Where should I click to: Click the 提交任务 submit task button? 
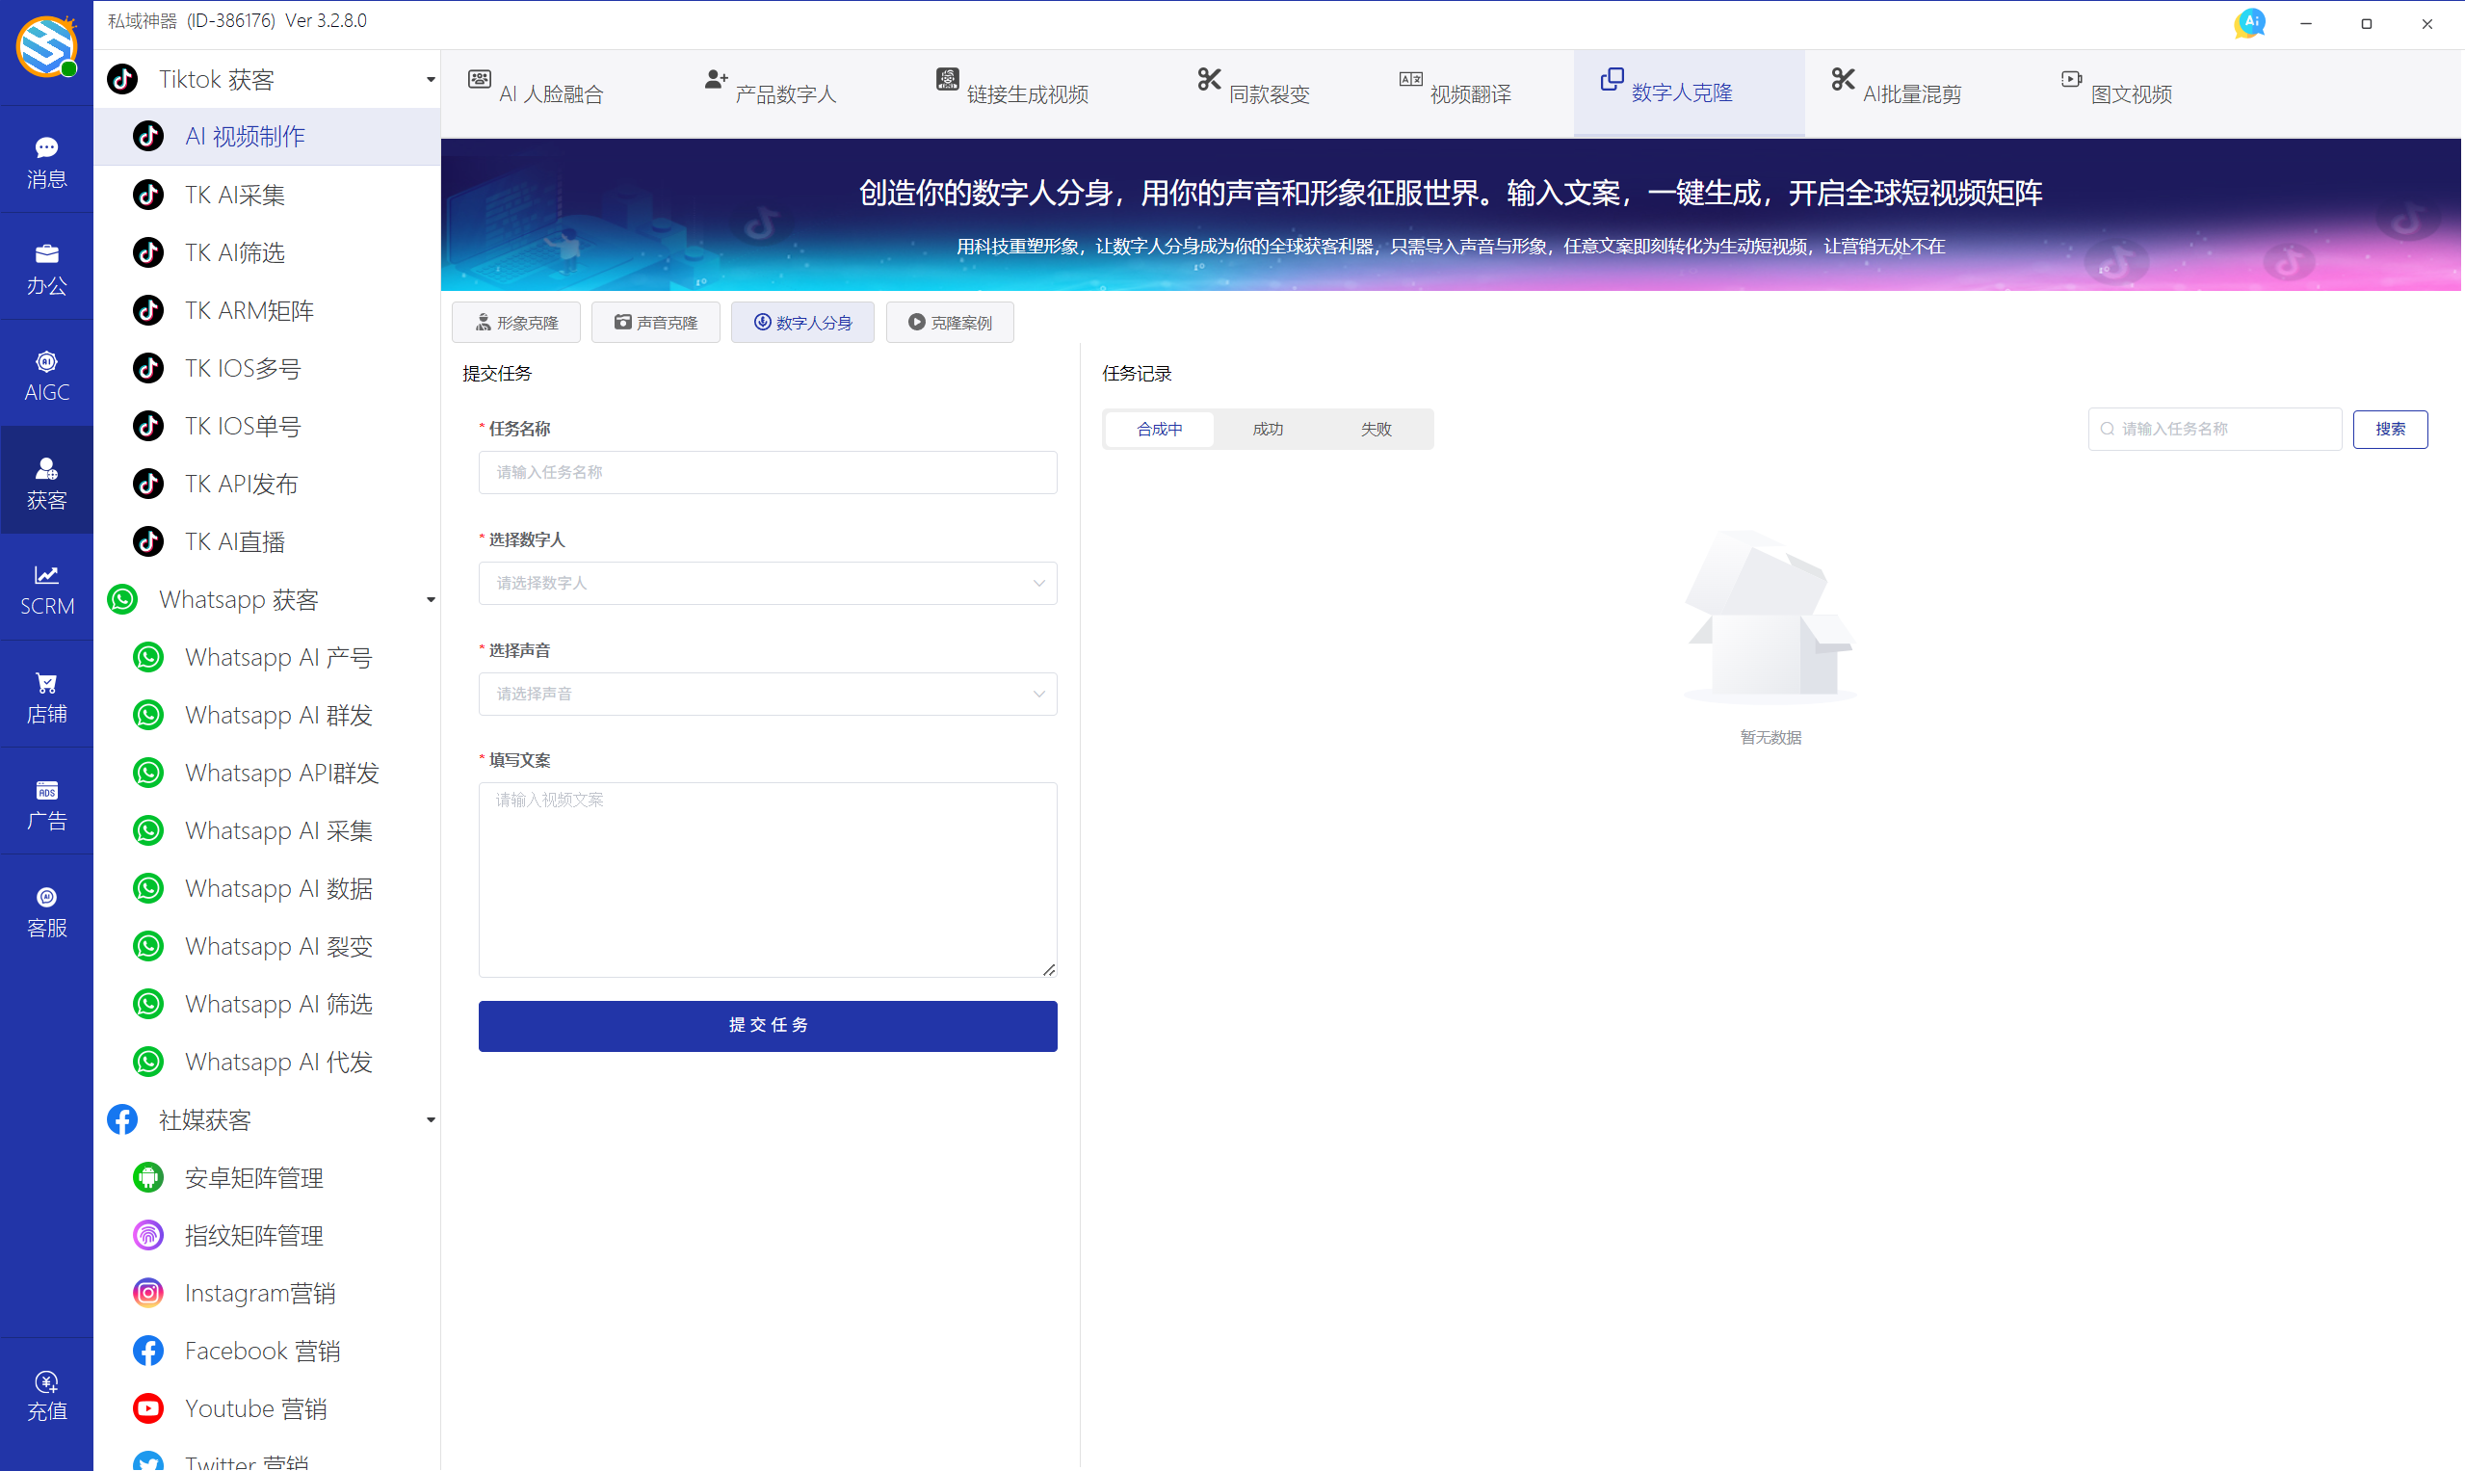pos(767,1026)
